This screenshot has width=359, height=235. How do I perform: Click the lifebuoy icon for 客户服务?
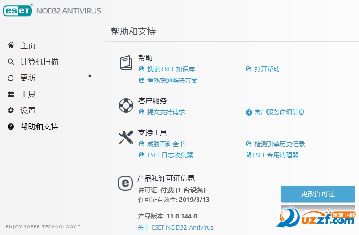pos(126,105)
